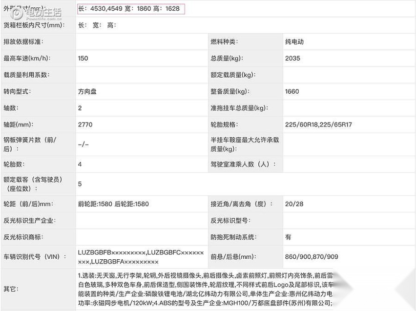The width and height of the screenshot is (416, 311).
Task: Click the VIN value starting LUZBGBFB
Action: tap(141, 257)
